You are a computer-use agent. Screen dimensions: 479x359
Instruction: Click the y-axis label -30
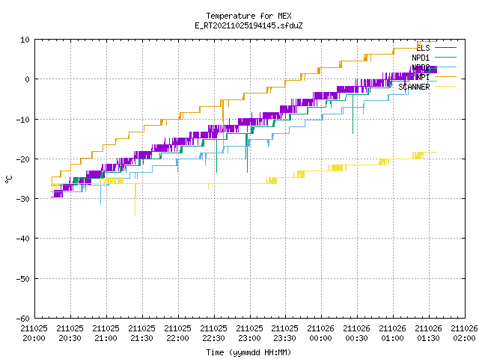pos(23,199)
